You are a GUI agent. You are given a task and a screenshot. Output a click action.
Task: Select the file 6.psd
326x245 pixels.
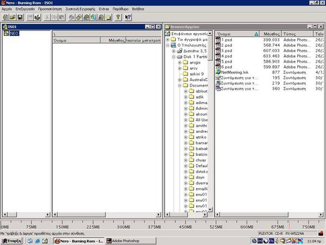coord(226,67)
